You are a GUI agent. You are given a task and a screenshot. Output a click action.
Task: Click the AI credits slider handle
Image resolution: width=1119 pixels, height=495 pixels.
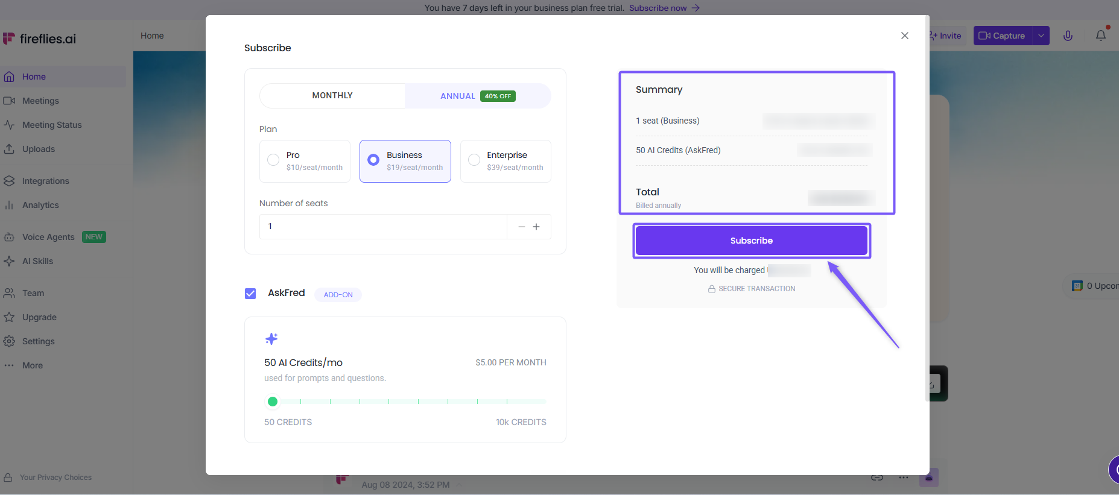(x=273, y=402)
